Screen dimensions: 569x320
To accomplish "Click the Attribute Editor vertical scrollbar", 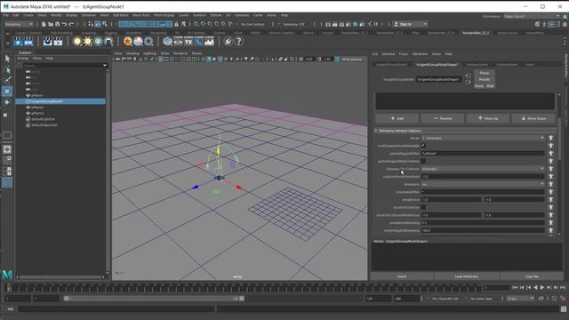I will (x=559, y=138).
